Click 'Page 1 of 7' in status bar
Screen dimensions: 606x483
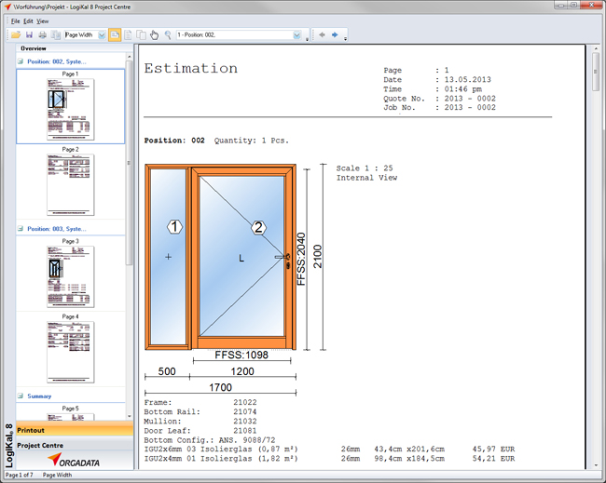point(20,475)
